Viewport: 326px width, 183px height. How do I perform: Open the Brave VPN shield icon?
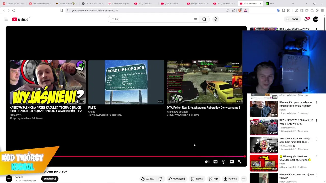coord(317,10)
